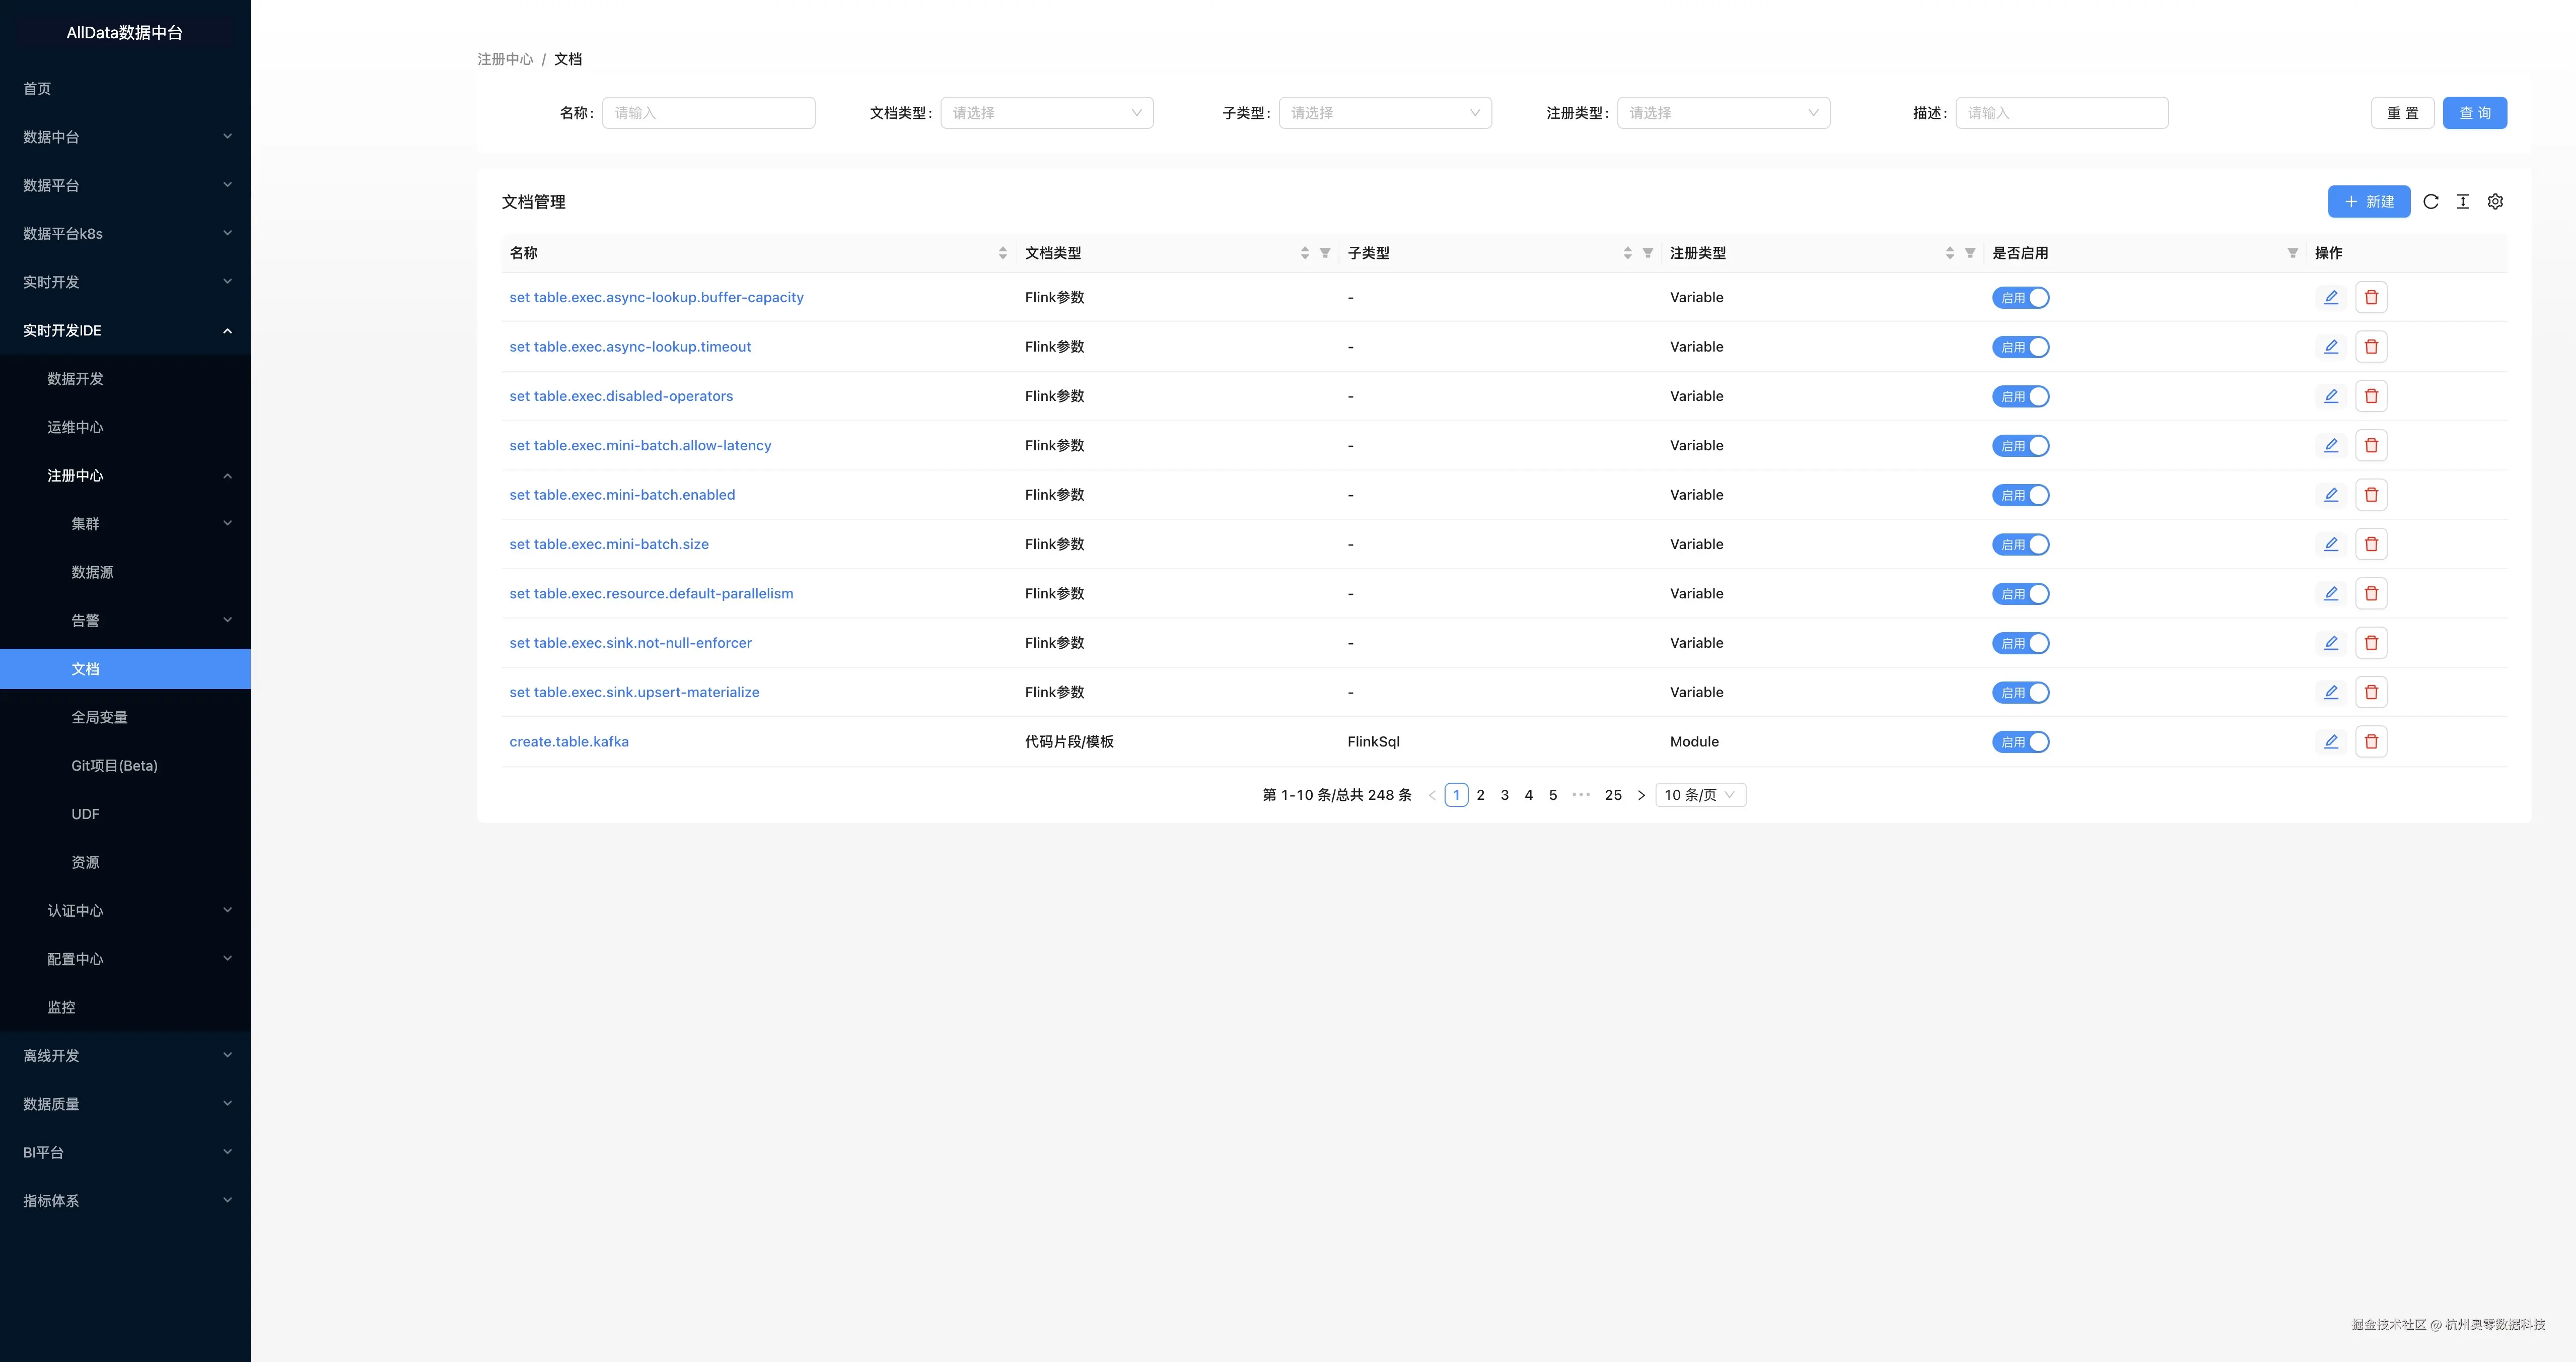
Task: Click the 名称 search input field
Action: coord(708,113)
